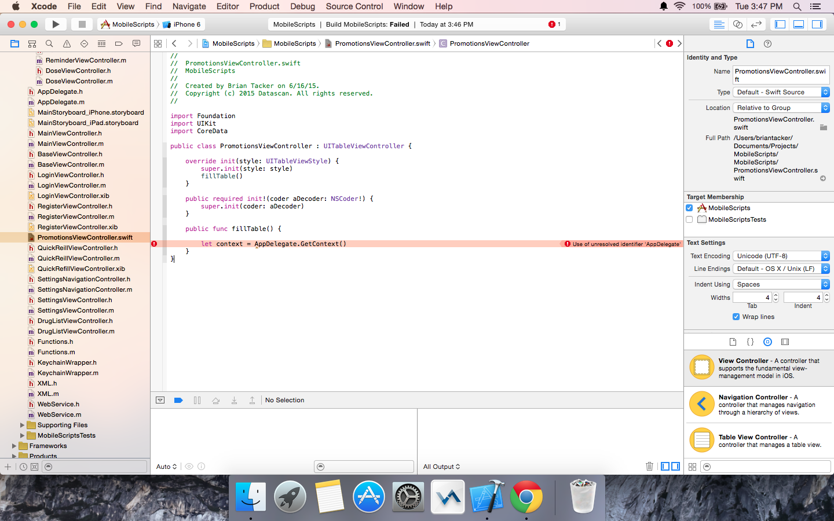Open the Navigate menu
This screenshot has height=521, width=834.
coord(189,6)
